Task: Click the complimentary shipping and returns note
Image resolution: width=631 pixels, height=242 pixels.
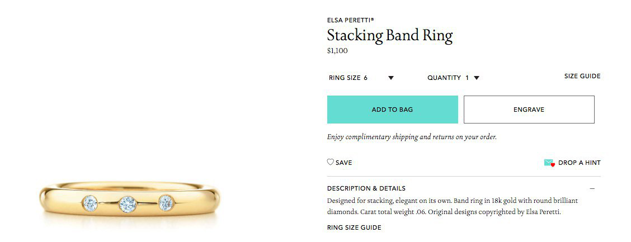Action: [x=411, y=137]
